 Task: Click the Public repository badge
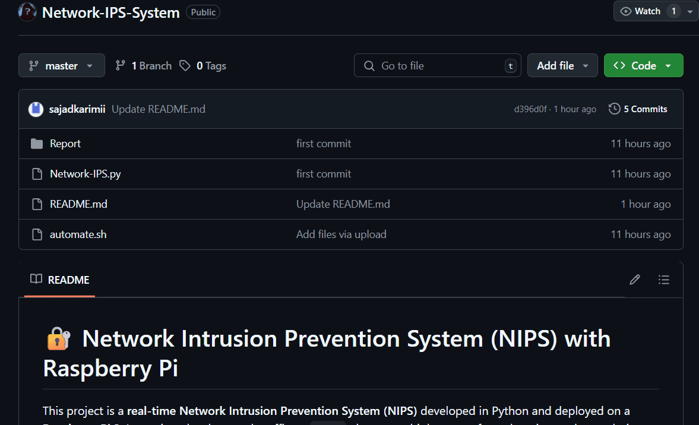click(203, 11)
